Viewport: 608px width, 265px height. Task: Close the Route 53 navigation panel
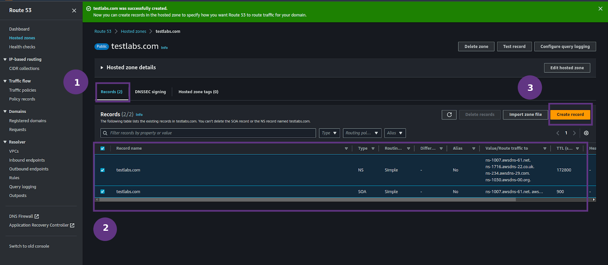pyautogui.click(x=74, y=11)
